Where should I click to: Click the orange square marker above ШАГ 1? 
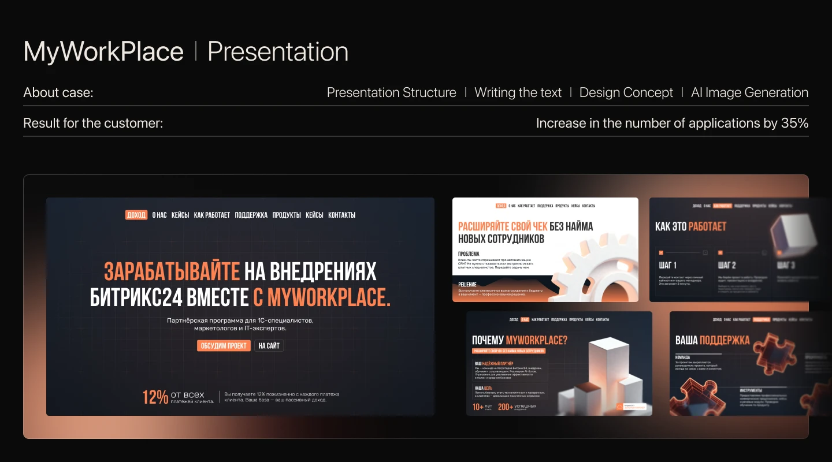[662, 252]
